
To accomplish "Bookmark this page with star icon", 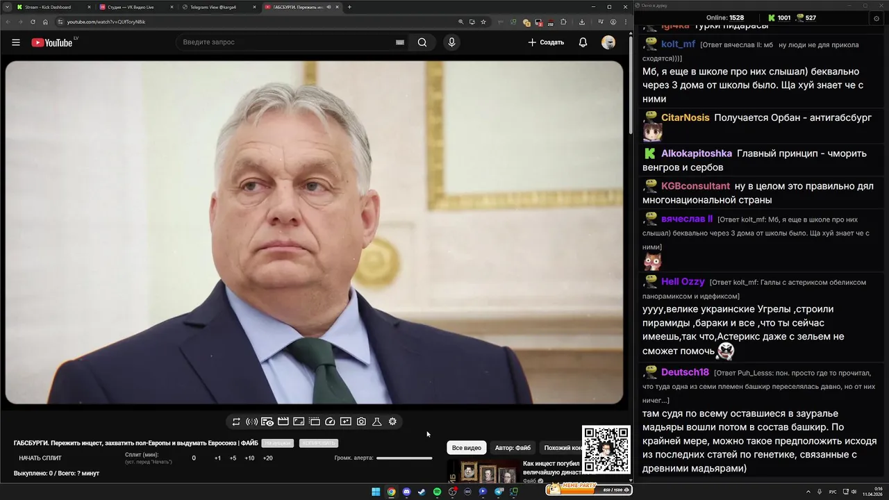I will (483, 22).
